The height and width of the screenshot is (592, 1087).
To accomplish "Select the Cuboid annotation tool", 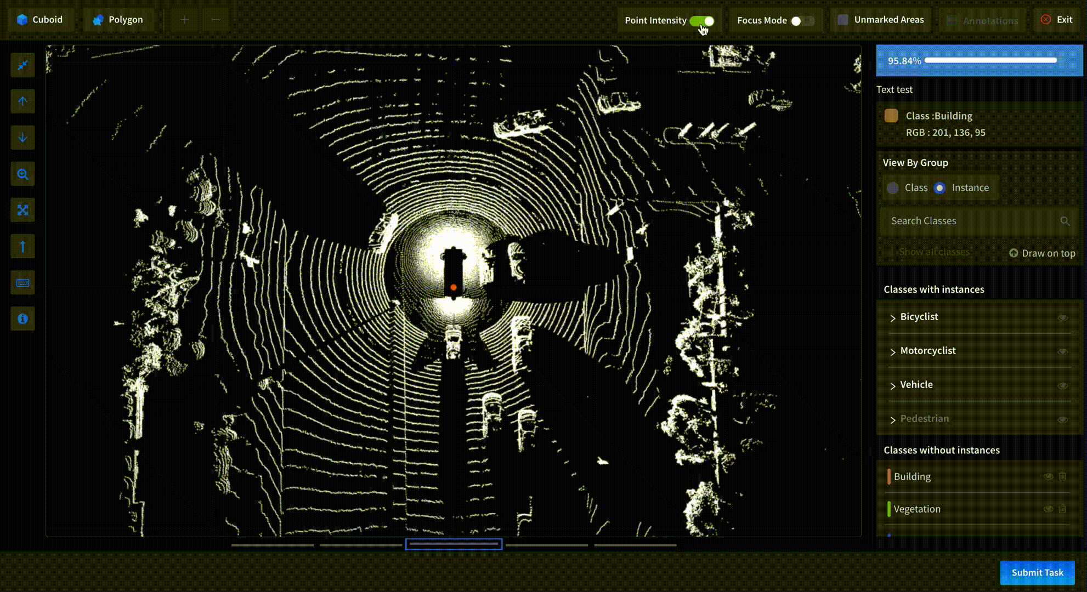I will click(40, 20).
